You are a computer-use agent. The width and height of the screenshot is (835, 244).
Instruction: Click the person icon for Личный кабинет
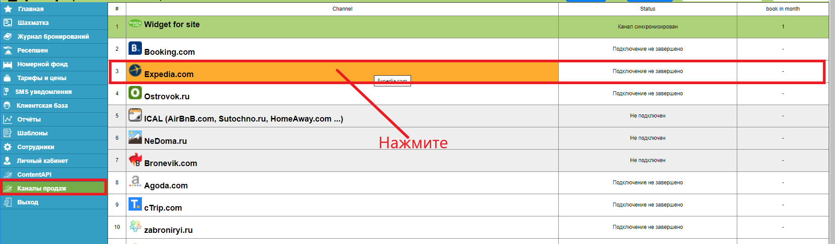tap(7, 161)
